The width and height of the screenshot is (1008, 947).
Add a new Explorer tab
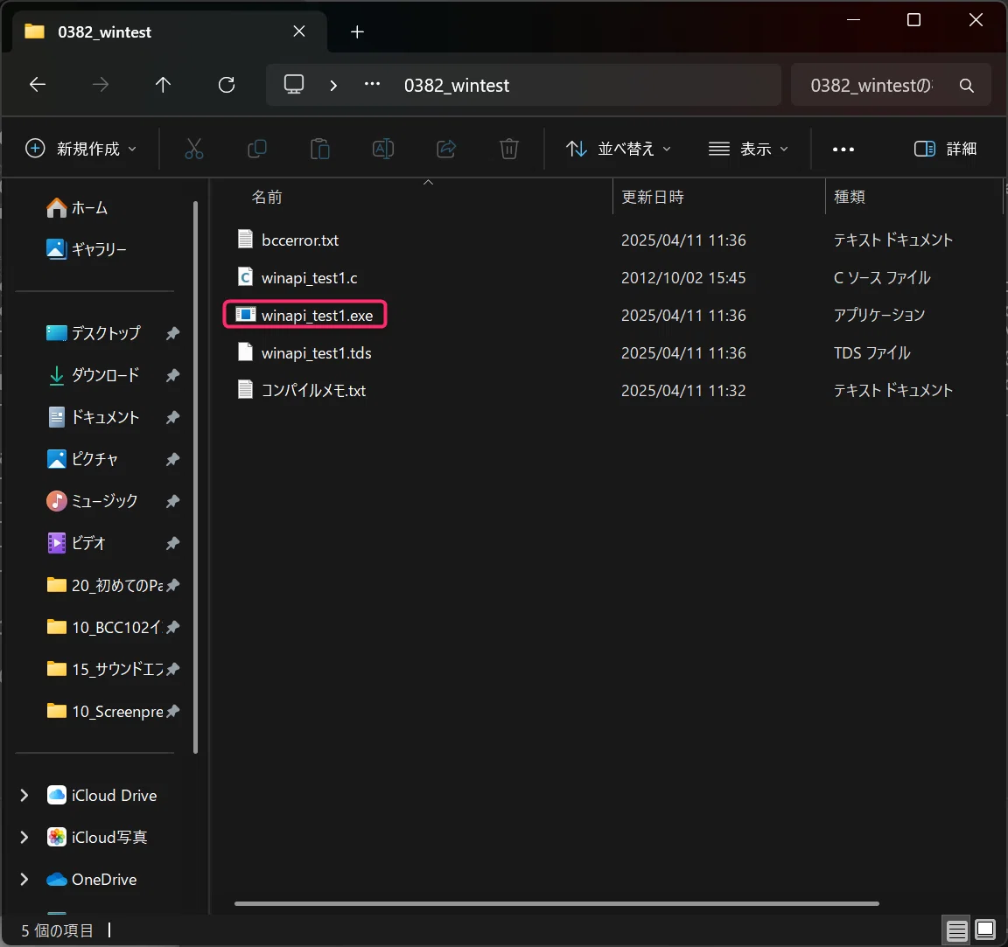(x=357, y=31)
